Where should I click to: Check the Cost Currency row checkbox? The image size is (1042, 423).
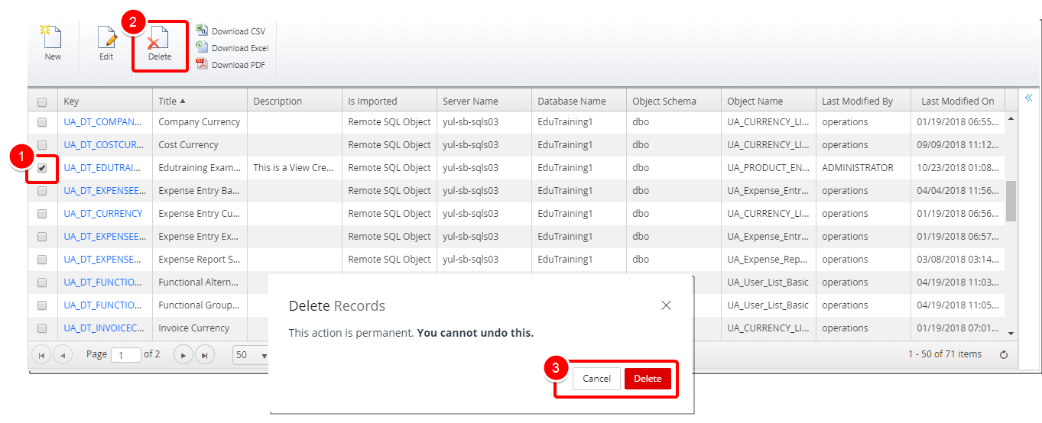click(42, 145)
